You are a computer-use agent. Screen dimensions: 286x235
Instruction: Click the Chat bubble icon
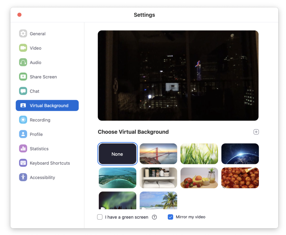coord(23,91)
